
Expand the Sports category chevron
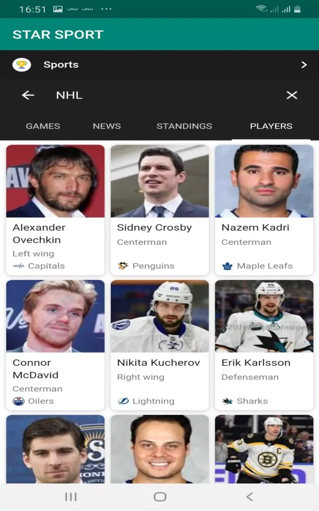(x=304, y=65)
